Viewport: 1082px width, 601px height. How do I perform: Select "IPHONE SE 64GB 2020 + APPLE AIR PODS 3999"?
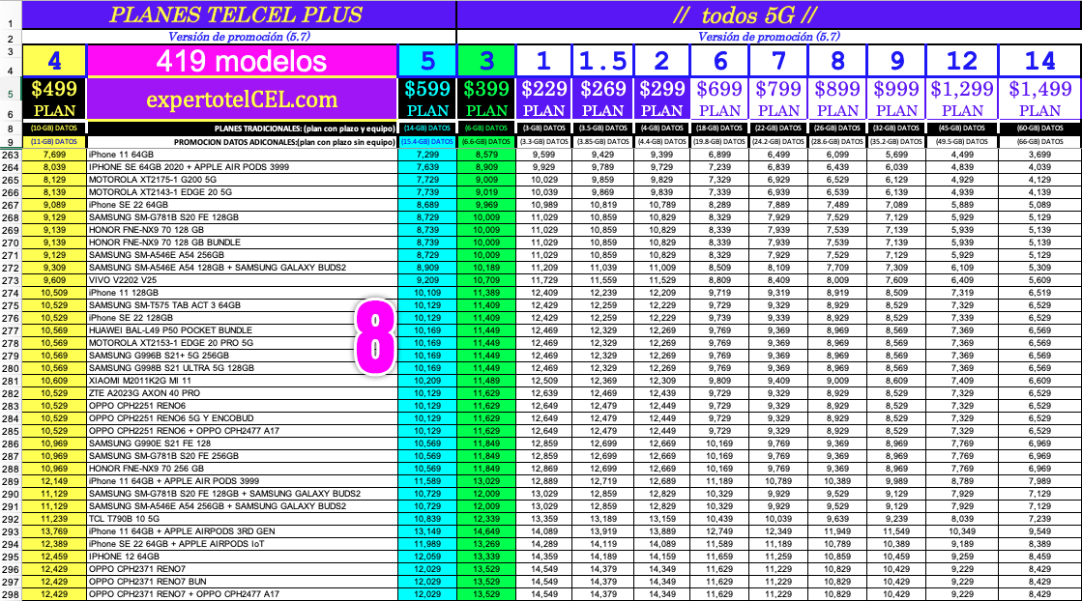[x=242, y=167]
